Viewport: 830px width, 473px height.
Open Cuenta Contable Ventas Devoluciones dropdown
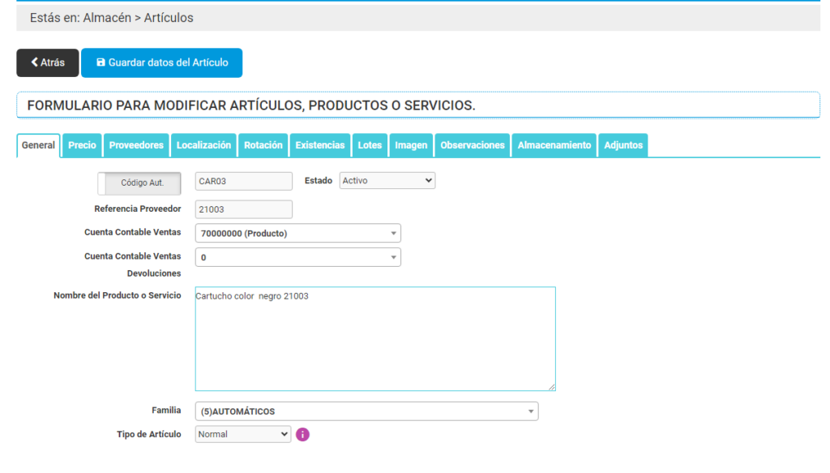pyautogui.click(x=297, y=257)
